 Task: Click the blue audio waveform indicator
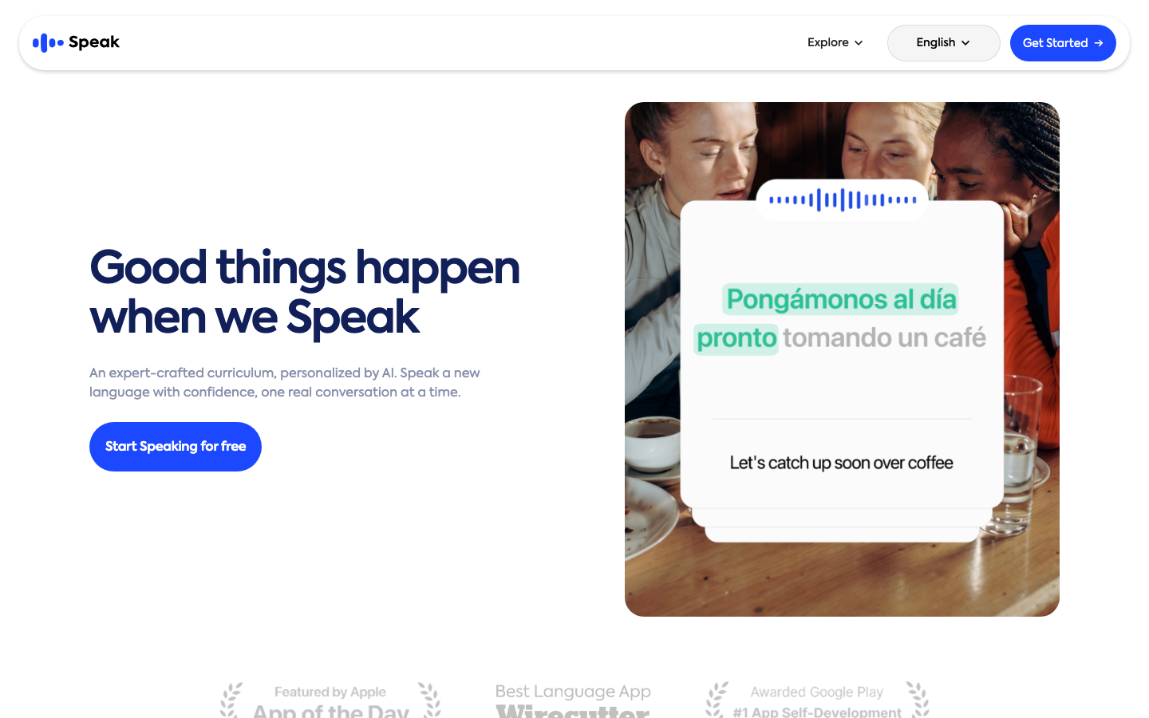843,199
